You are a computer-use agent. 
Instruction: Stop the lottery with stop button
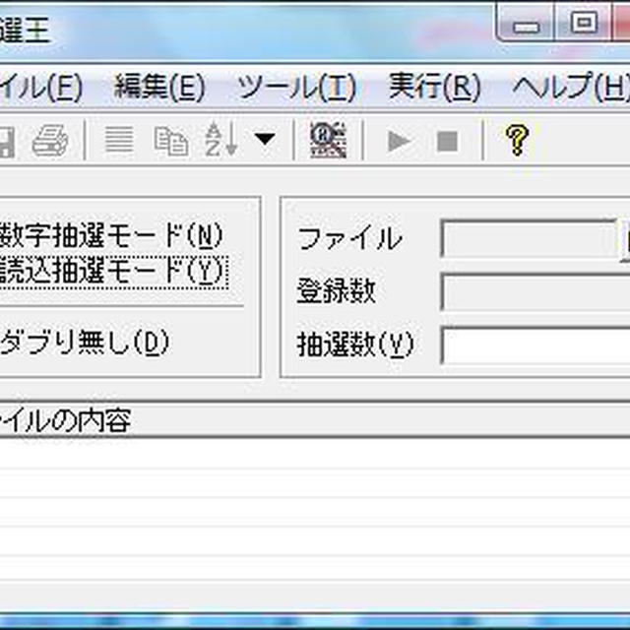[447, 142]
